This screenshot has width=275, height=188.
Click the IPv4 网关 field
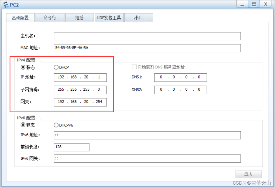point(80,102)
